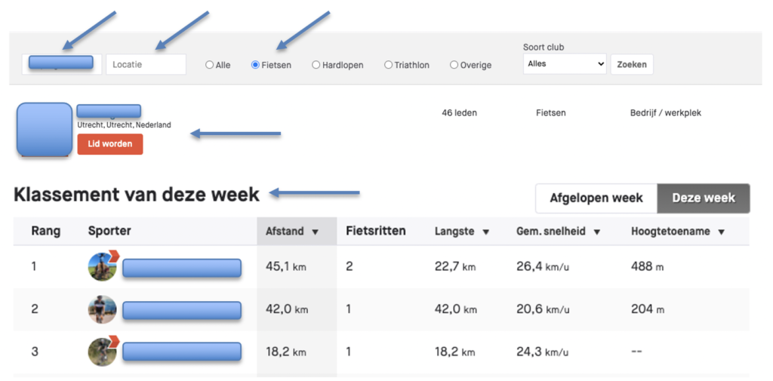Sort by Afstand arrow icon
Image resolution: width=773 pixels, height=381 pixels.
(x=316, y=232)
